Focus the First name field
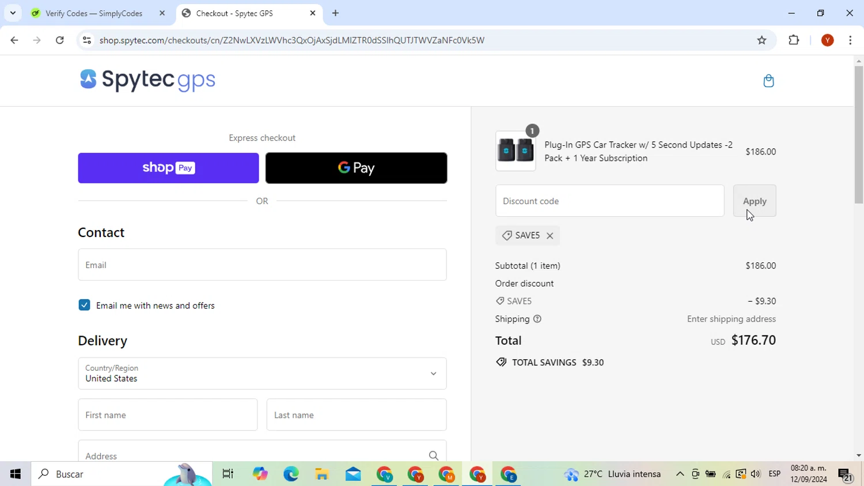 (x=168, y=415)
